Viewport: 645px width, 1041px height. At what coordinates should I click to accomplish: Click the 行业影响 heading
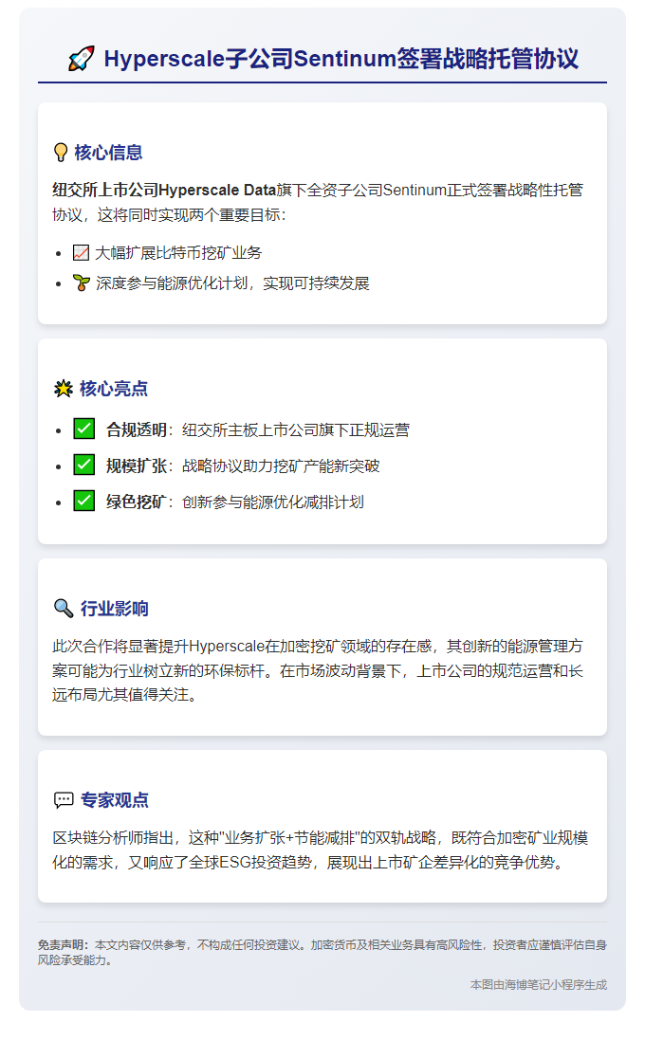click(x=114, y=609)
